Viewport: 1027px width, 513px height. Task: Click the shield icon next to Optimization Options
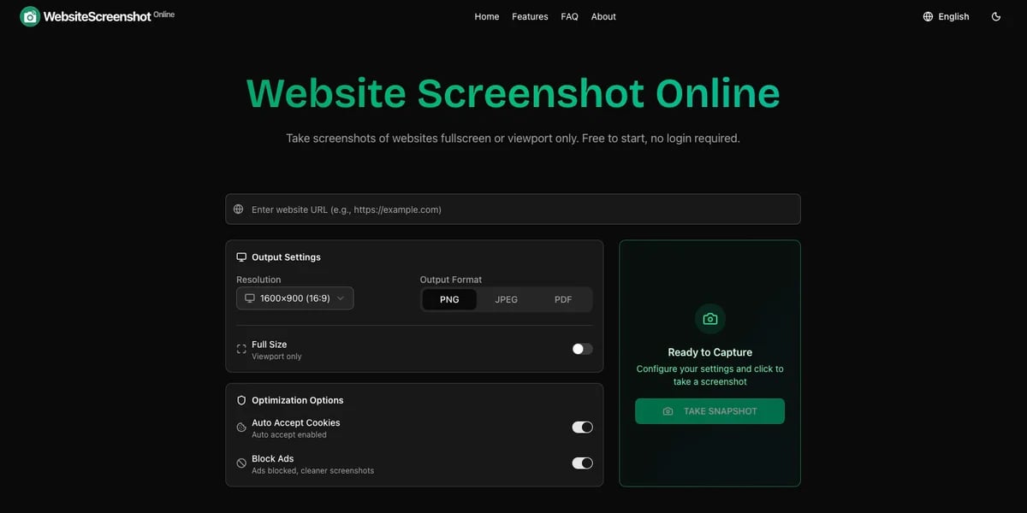[240, 400]
